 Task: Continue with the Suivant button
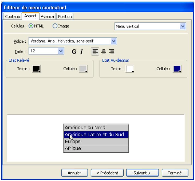142,173
